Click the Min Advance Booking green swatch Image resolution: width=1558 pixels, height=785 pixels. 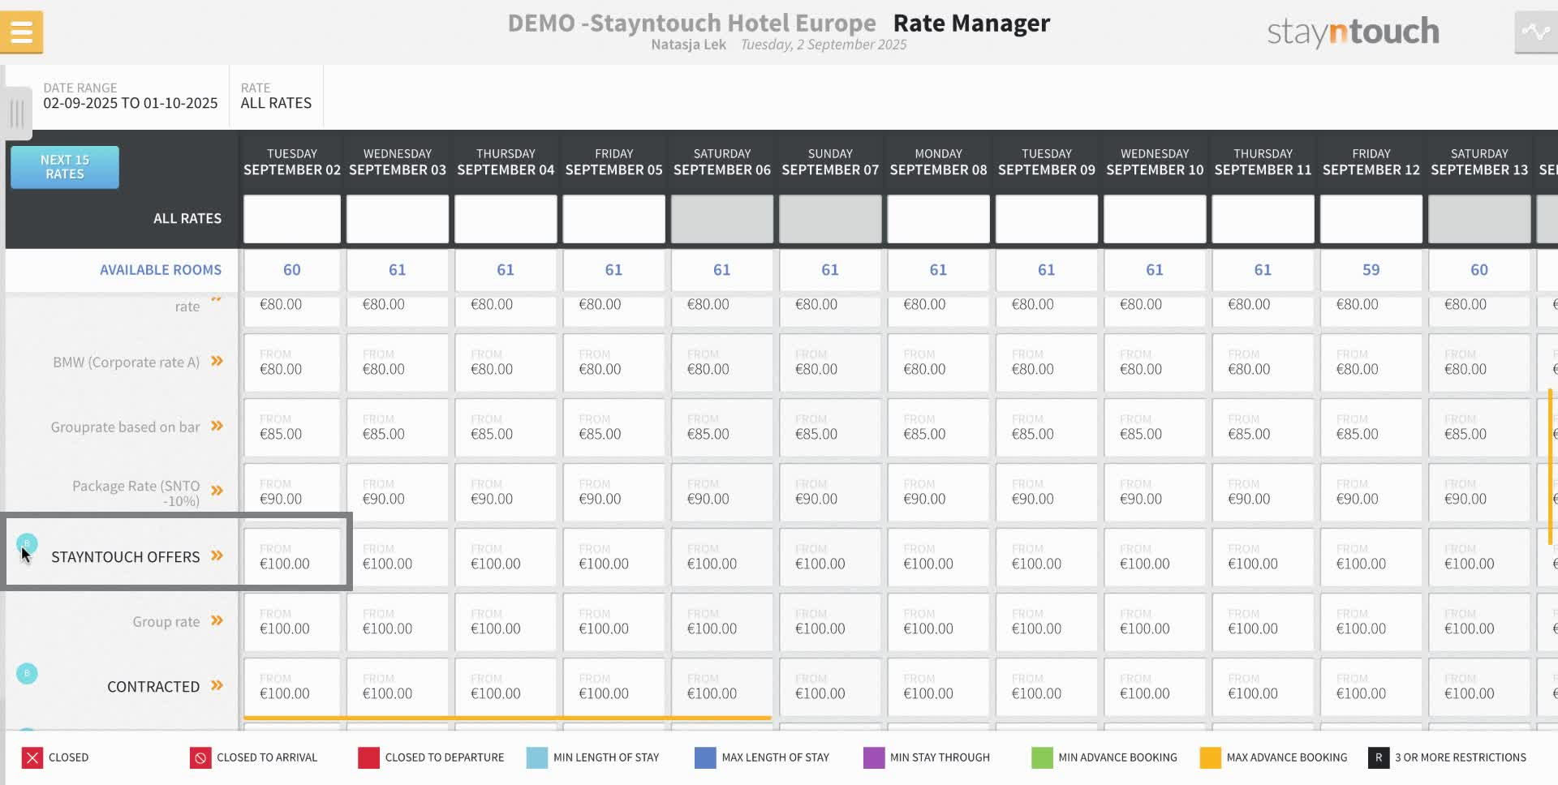[x=1042, y=757]
